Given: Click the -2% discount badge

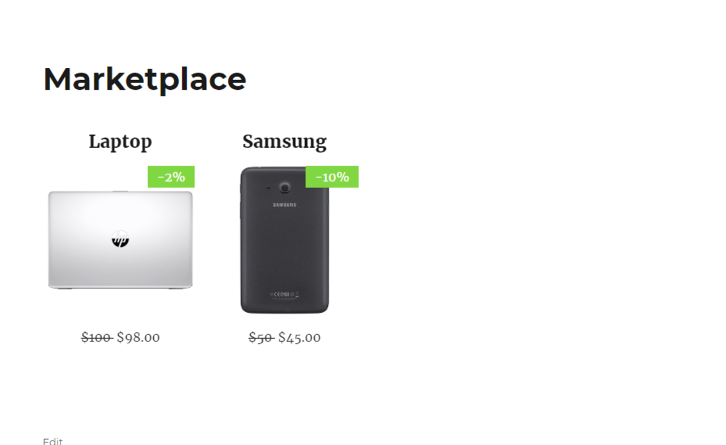Looking at the screenshot, I should coord(171,177).
